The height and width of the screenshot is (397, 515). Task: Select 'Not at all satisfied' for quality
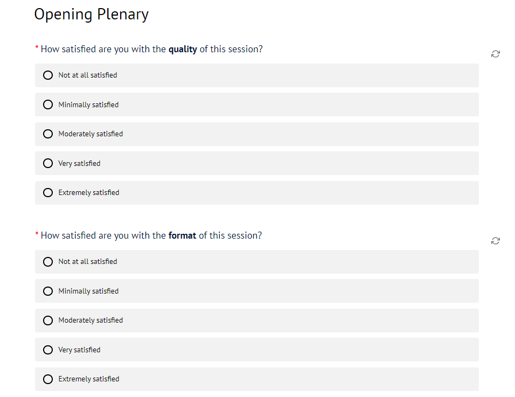pos(48,75)
